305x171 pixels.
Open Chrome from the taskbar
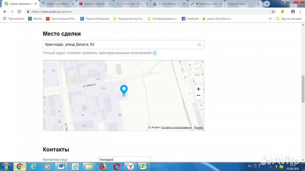point(19,166)
